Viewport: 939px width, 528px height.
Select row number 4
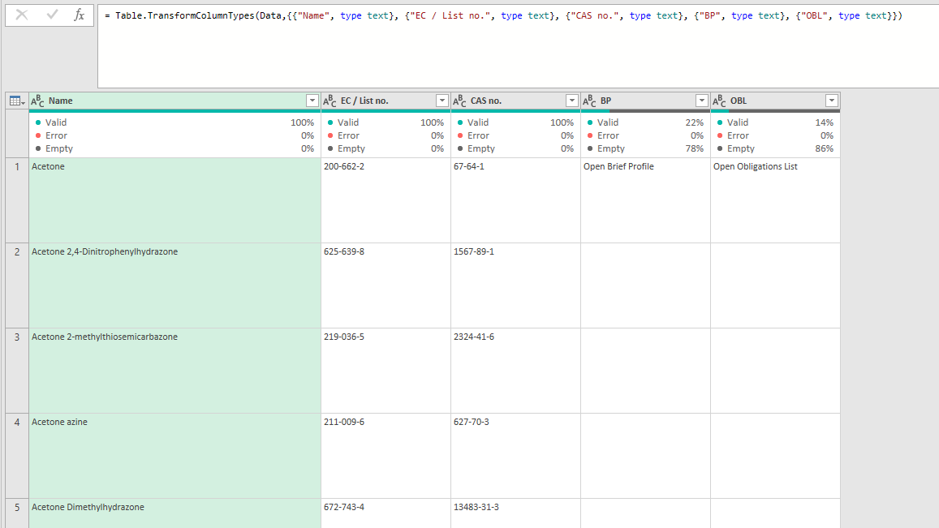(x=17, y=456)
